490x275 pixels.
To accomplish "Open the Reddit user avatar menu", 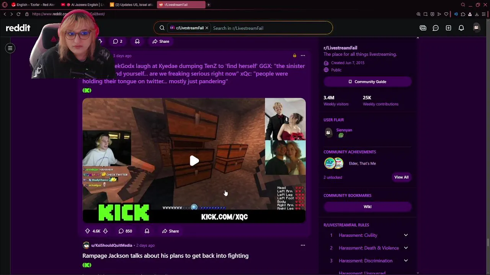I will pos(476,27).
